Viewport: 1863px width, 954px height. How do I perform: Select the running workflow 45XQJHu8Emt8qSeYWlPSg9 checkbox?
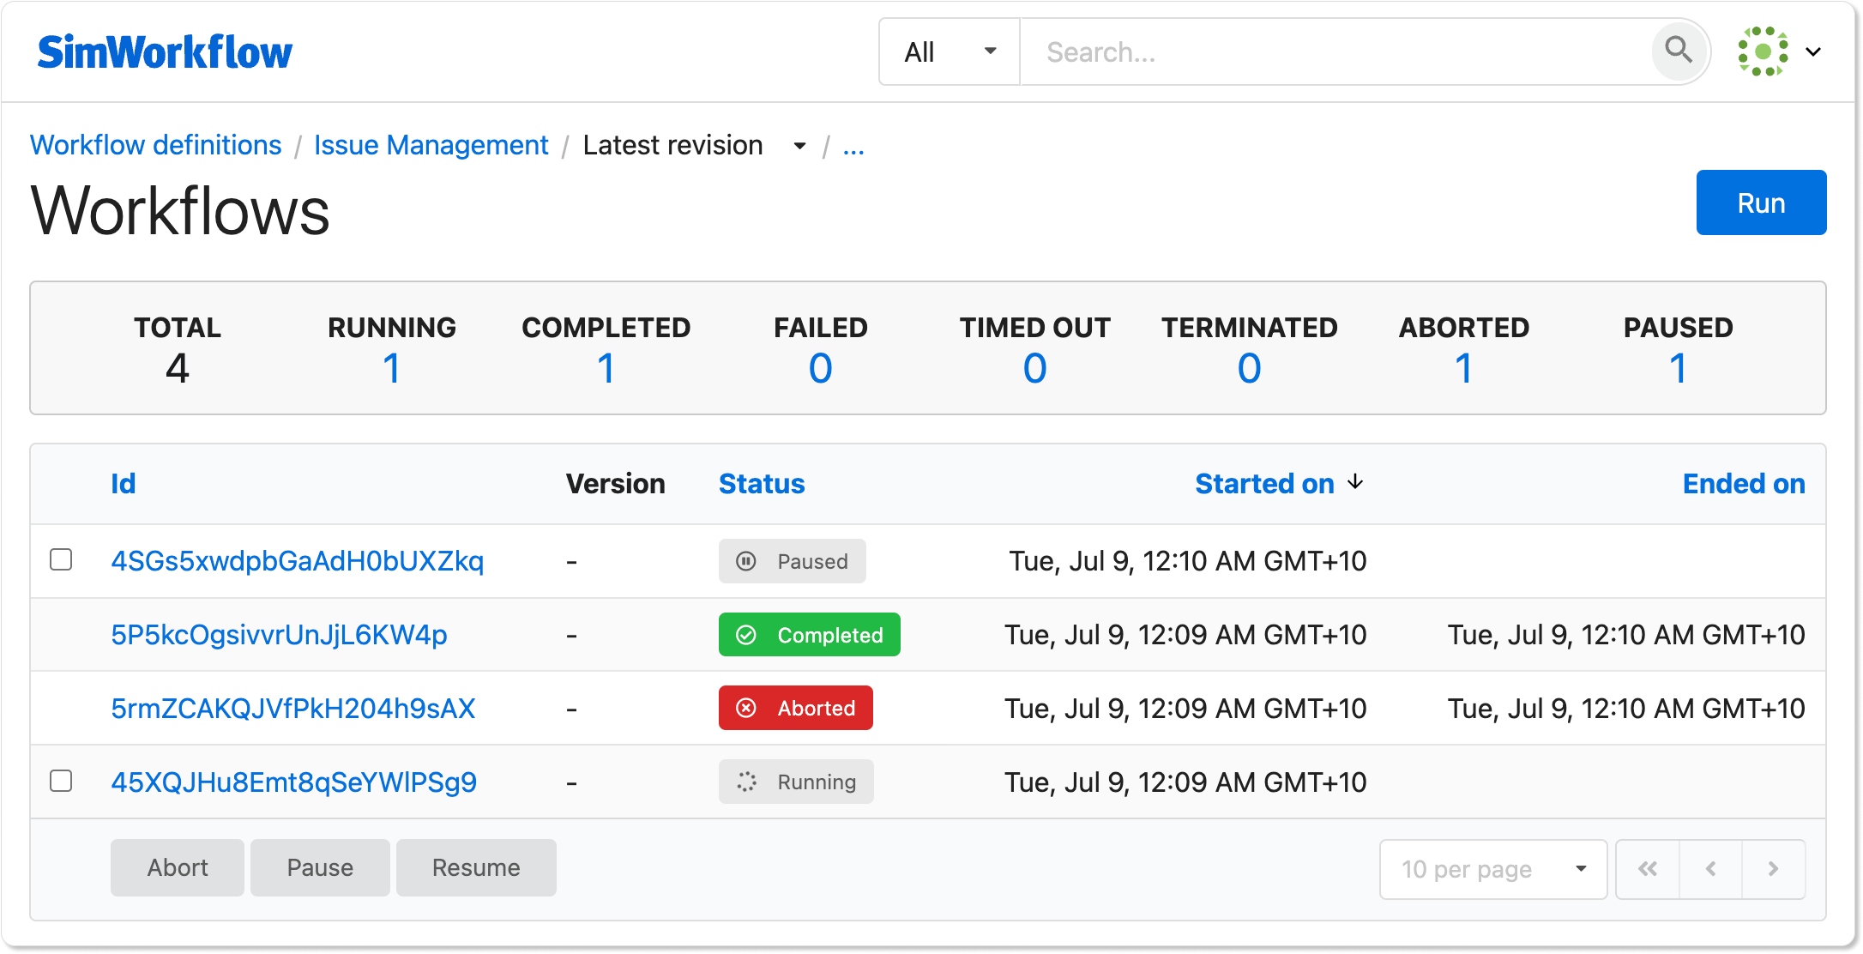pyautogui.click(x=61, y=782)
